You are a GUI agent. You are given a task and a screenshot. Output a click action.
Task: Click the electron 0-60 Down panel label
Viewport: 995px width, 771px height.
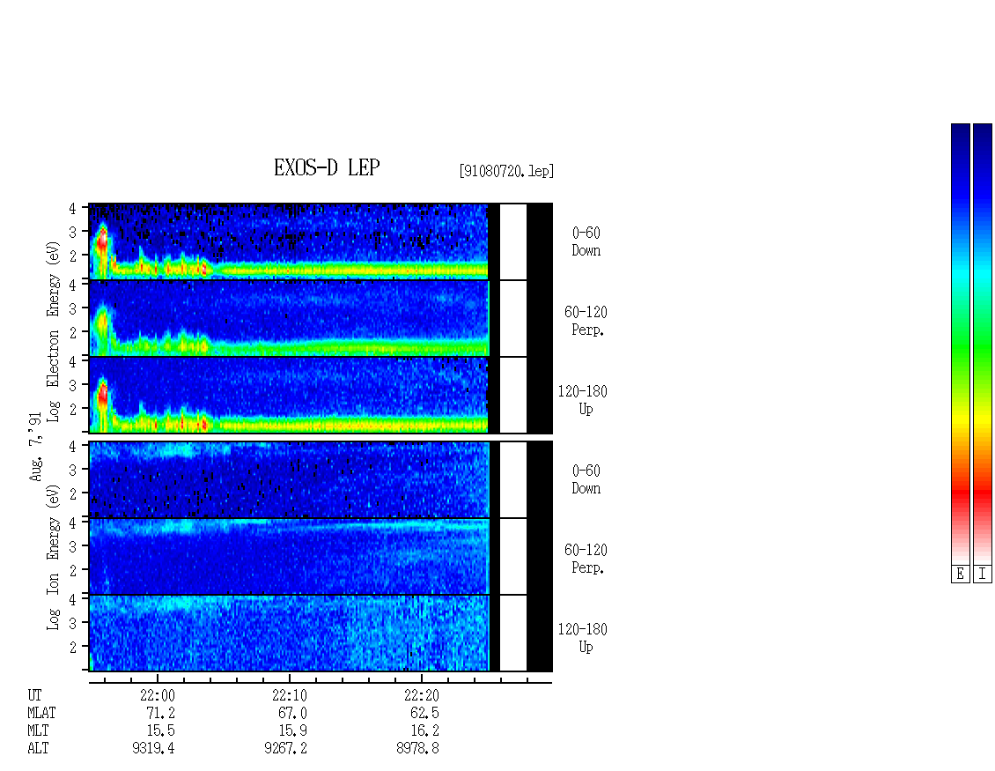click(x=586, y=241)
